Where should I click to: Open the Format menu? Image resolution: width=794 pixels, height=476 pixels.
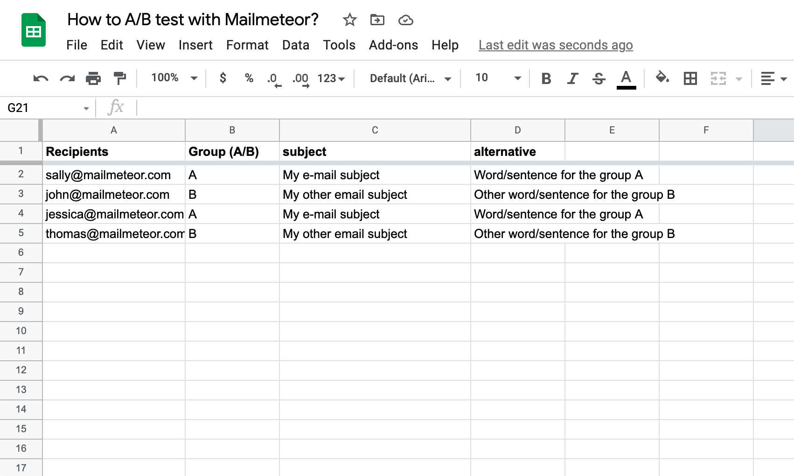point(247,45)
